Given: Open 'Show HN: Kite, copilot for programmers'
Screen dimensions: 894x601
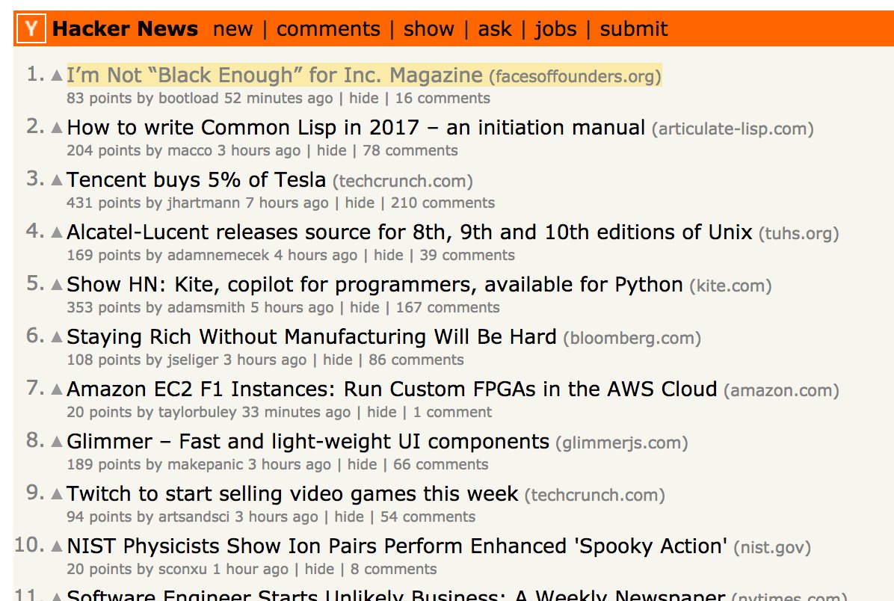Looking at the screenshot, I should (374, 285).
